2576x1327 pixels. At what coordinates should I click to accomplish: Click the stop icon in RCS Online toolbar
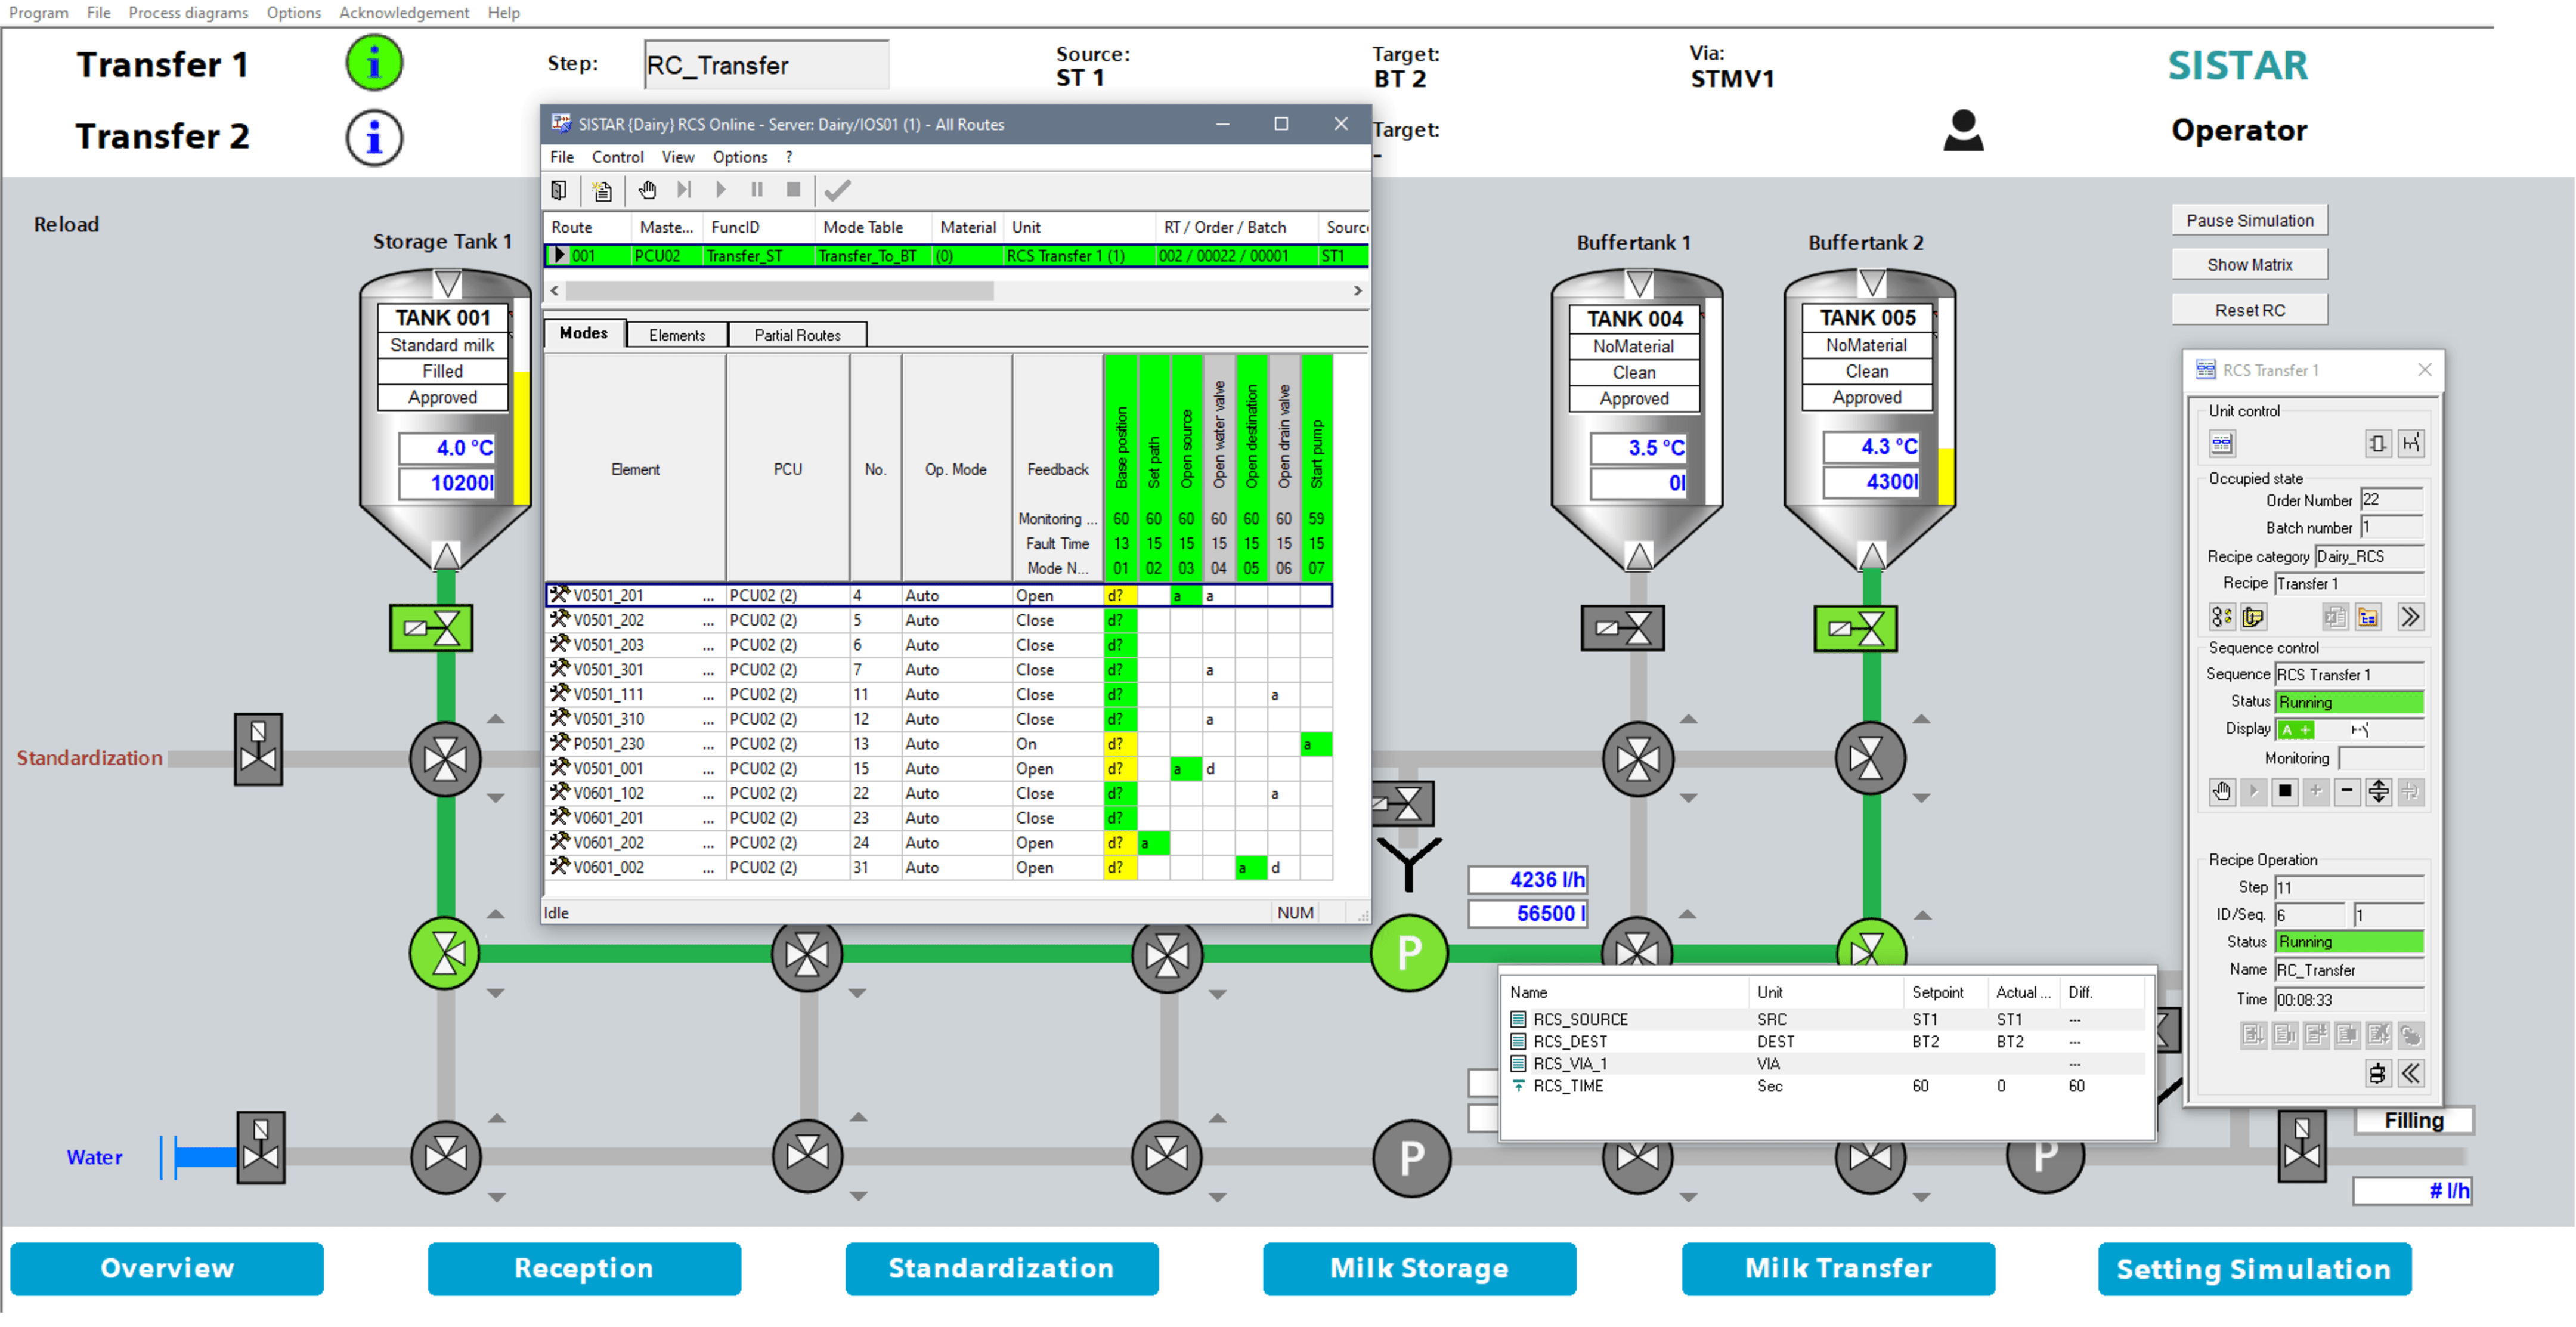(793, 190)
